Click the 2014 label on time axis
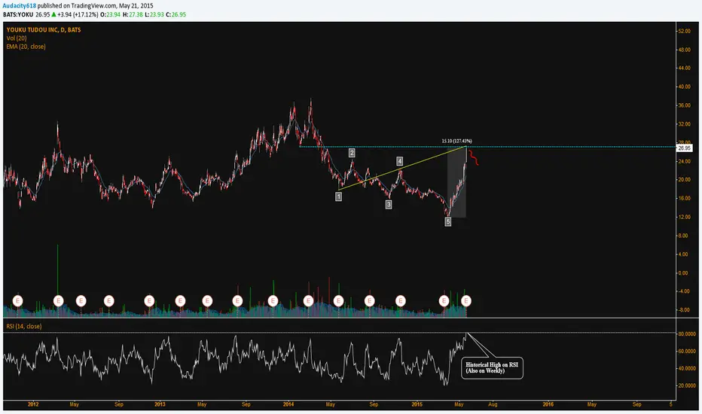702x414 pixels. (x=288, y=404)
